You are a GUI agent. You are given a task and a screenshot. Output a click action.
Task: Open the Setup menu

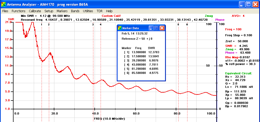pos(49,11)
